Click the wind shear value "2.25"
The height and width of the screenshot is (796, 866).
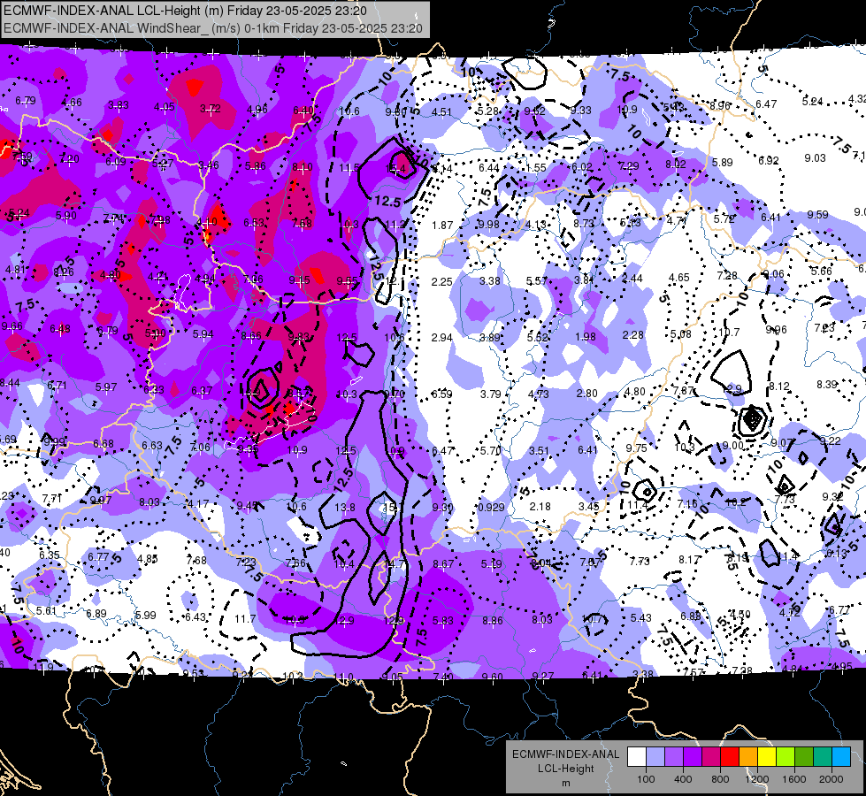pyautogui.click(x=441, y=282)
